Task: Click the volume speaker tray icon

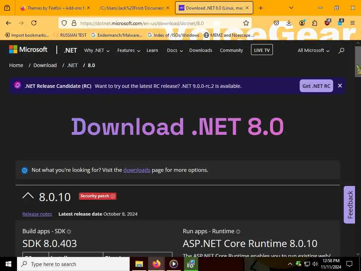Action: click(x=315, y=264)
